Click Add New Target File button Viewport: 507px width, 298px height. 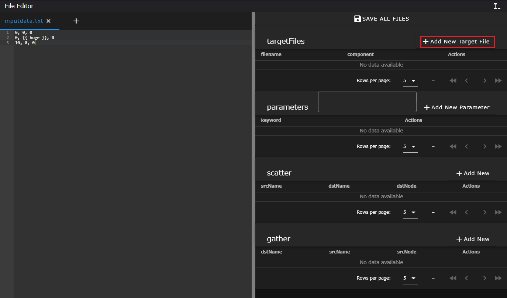pos(457,42)
